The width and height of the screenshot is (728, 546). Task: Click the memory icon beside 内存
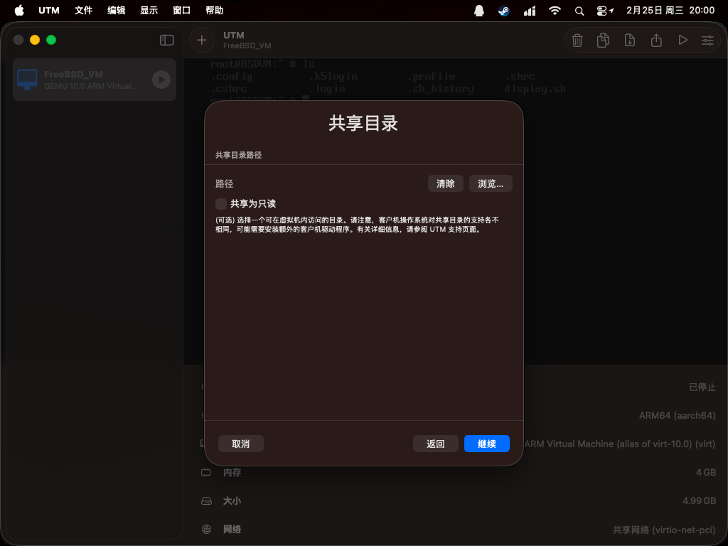click(x=206, y=473)
